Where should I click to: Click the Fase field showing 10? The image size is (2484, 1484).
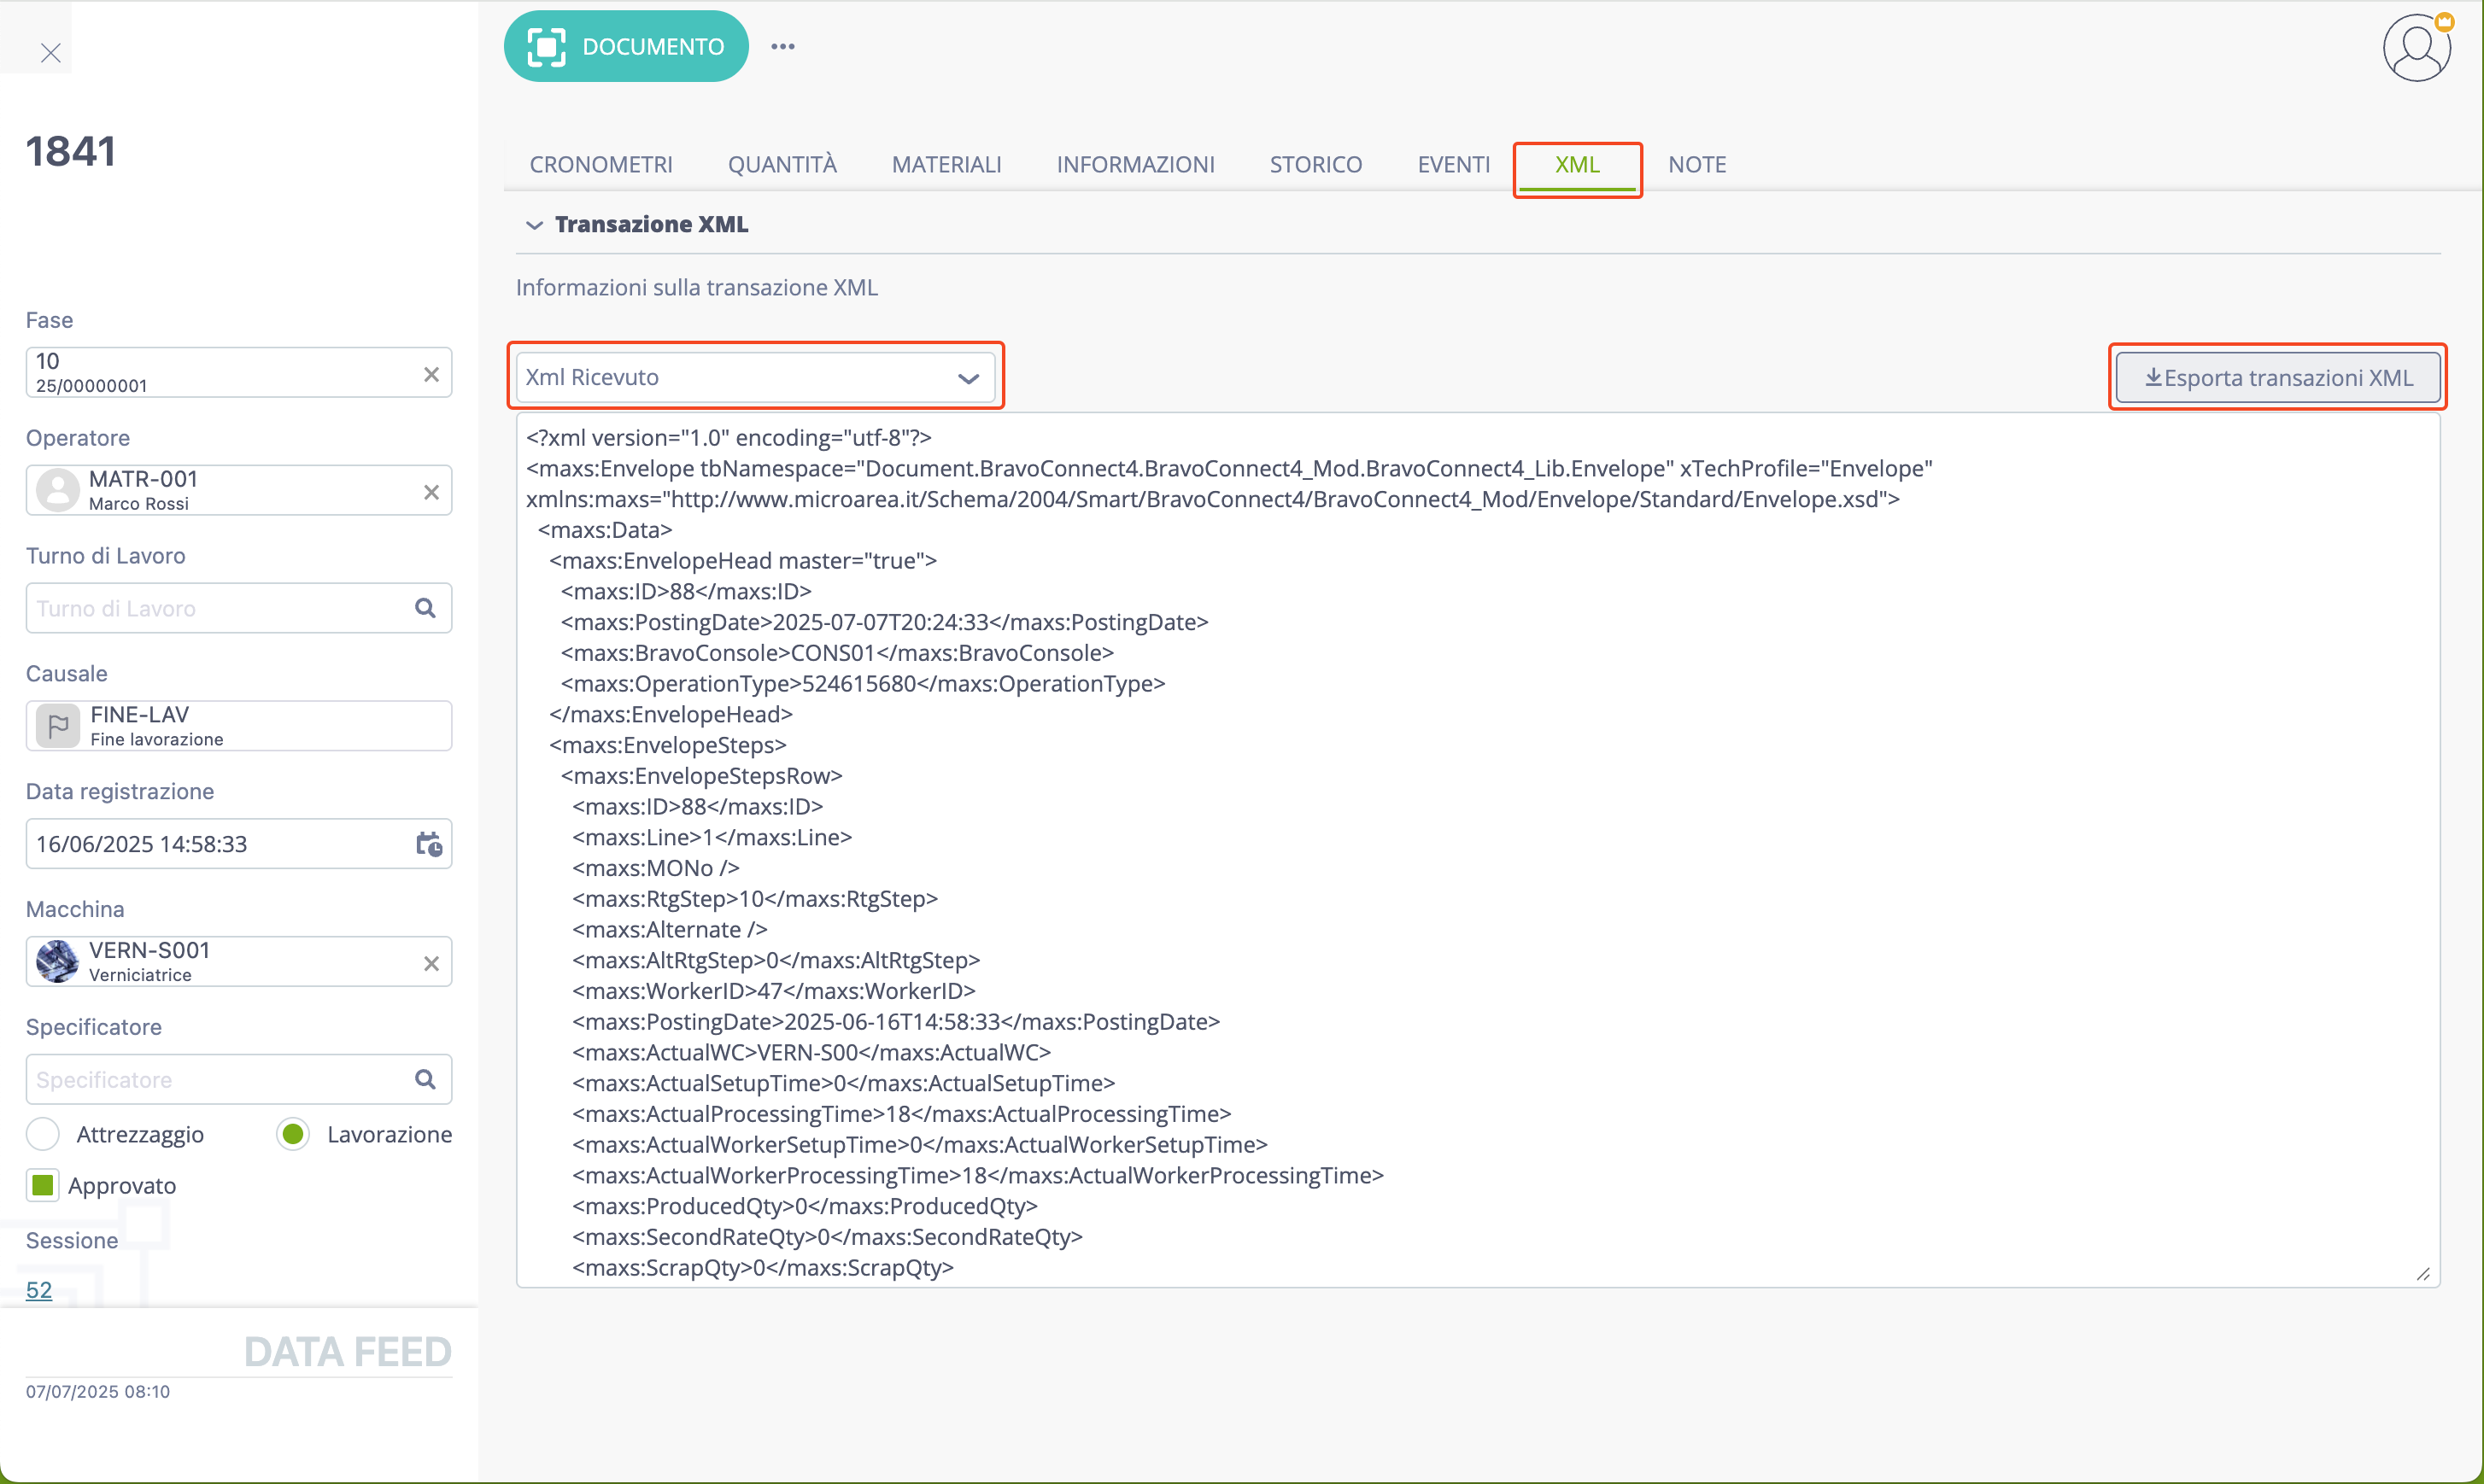[239, 373]
